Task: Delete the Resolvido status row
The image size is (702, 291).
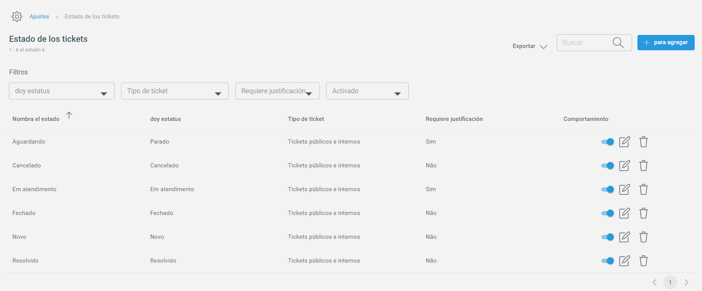Action: click(644, 261)
